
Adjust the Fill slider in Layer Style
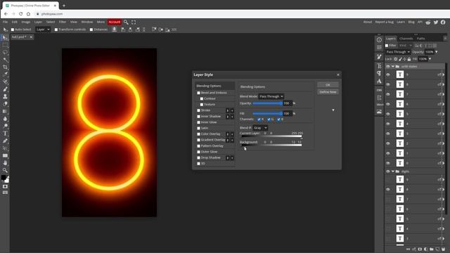[267, 114]
